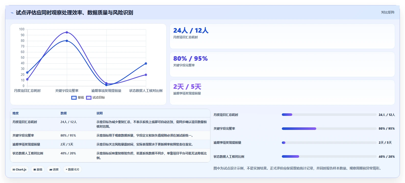Click the table value 24人 / 12人
The height and width of the screenshot is (183, 405).
click(x=69, y=122)
